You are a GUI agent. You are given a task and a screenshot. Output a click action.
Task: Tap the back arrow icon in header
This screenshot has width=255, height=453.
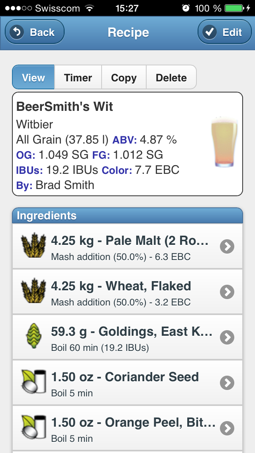point(17,32)
